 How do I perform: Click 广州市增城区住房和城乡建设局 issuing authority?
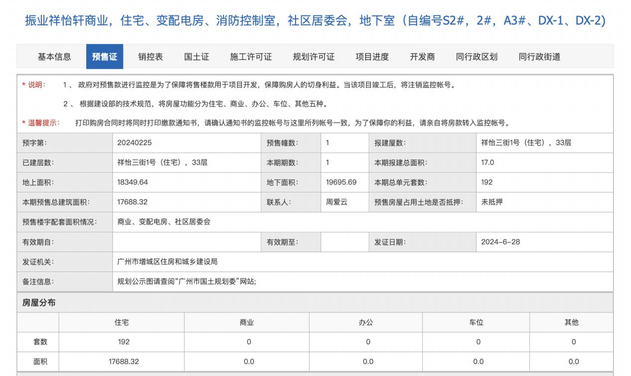pos(167,262)
